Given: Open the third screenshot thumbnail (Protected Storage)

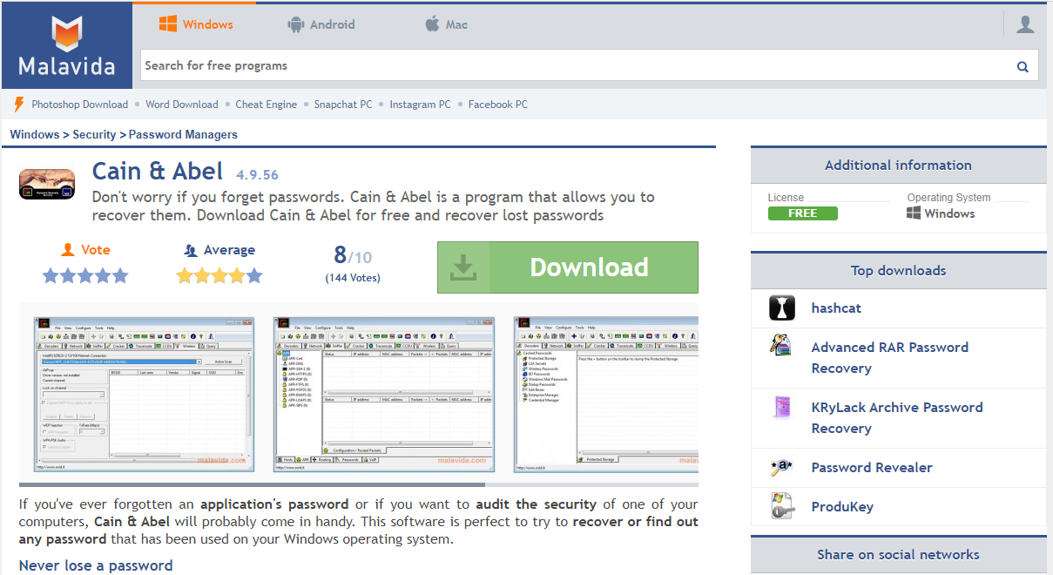Looking at the screenshot, I should 606,395.
